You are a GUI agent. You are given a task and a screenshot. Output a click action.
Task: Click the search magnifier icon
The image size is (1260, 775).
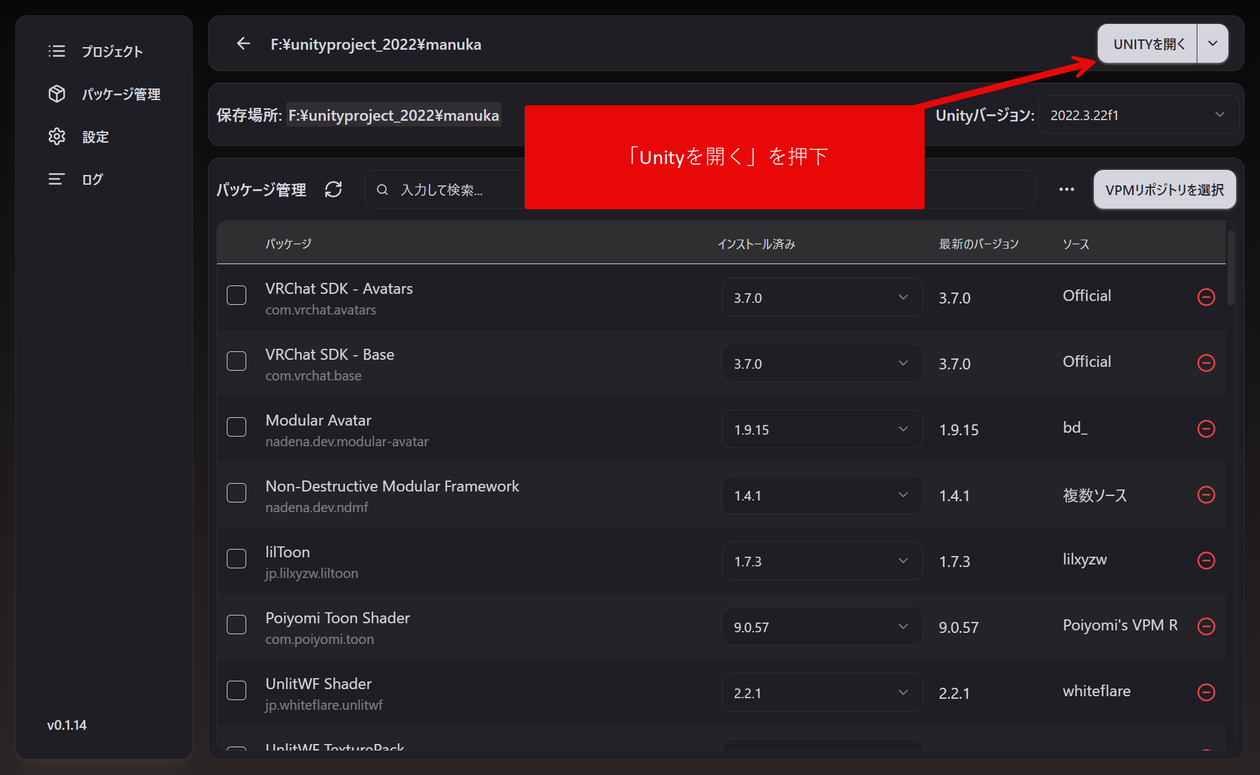pos(383,190)
